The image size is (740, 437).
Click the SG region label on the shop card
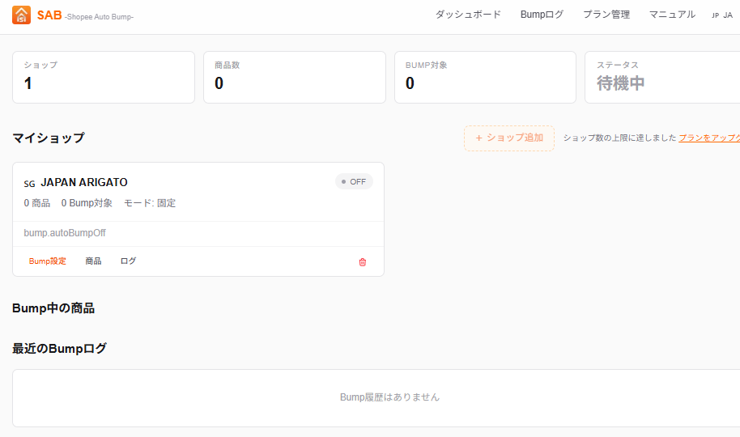[x=29, y=184]
